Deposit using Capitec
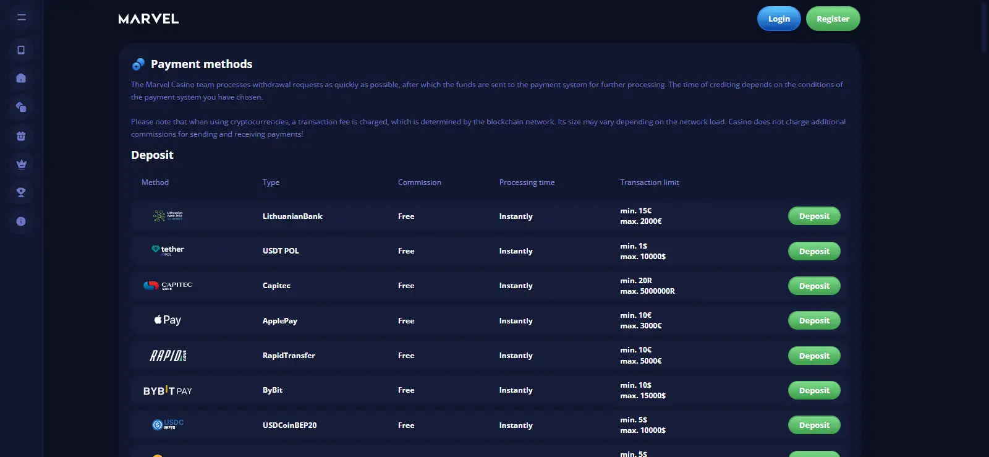Screen dimensions: 989x457 pos(814,286)
